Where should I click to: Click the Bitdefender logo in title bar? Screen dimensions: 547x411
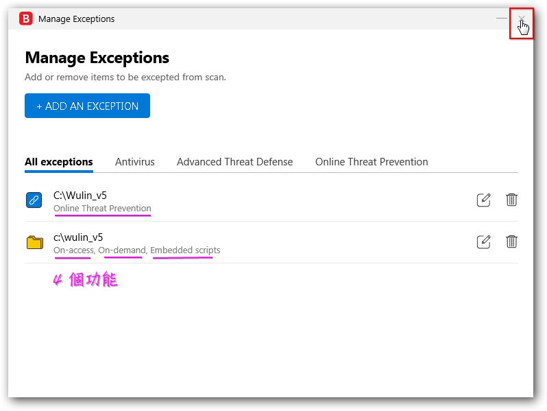tap(26, 19)
